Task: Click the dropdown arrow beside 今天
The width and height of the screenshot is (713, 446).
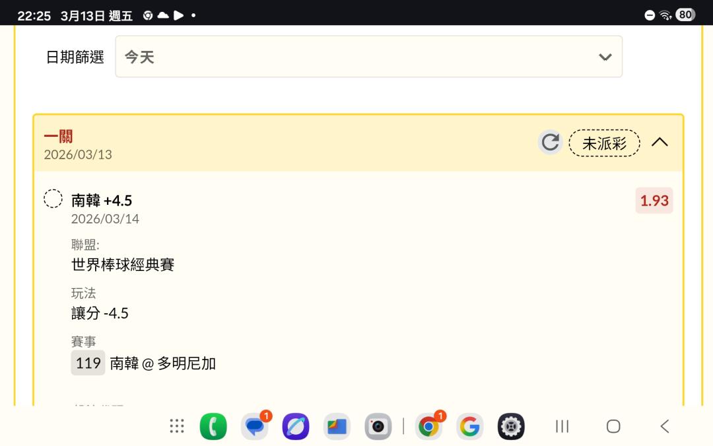Action: tap(605, 57)
